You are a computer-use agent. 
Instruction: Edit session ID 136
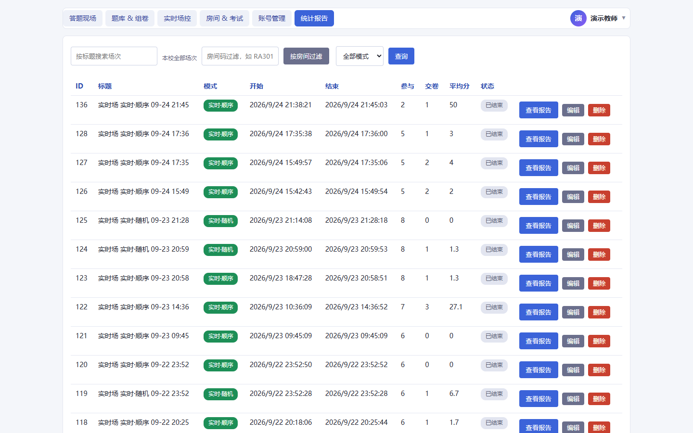tap(573, 110)
